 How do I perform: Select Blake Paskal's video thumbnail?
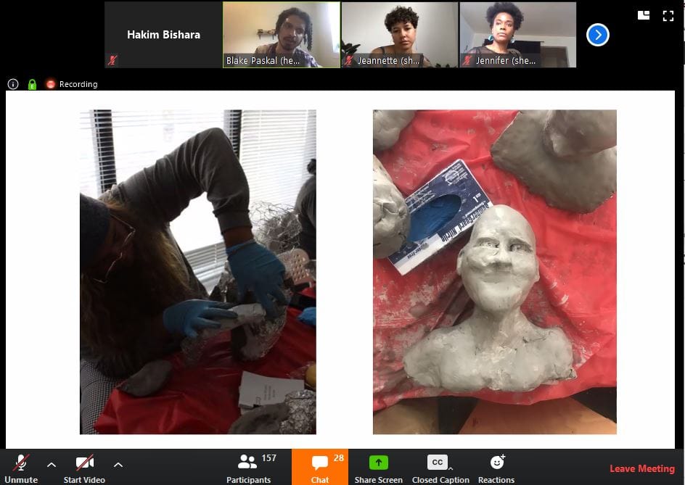(x=281, y=35)
